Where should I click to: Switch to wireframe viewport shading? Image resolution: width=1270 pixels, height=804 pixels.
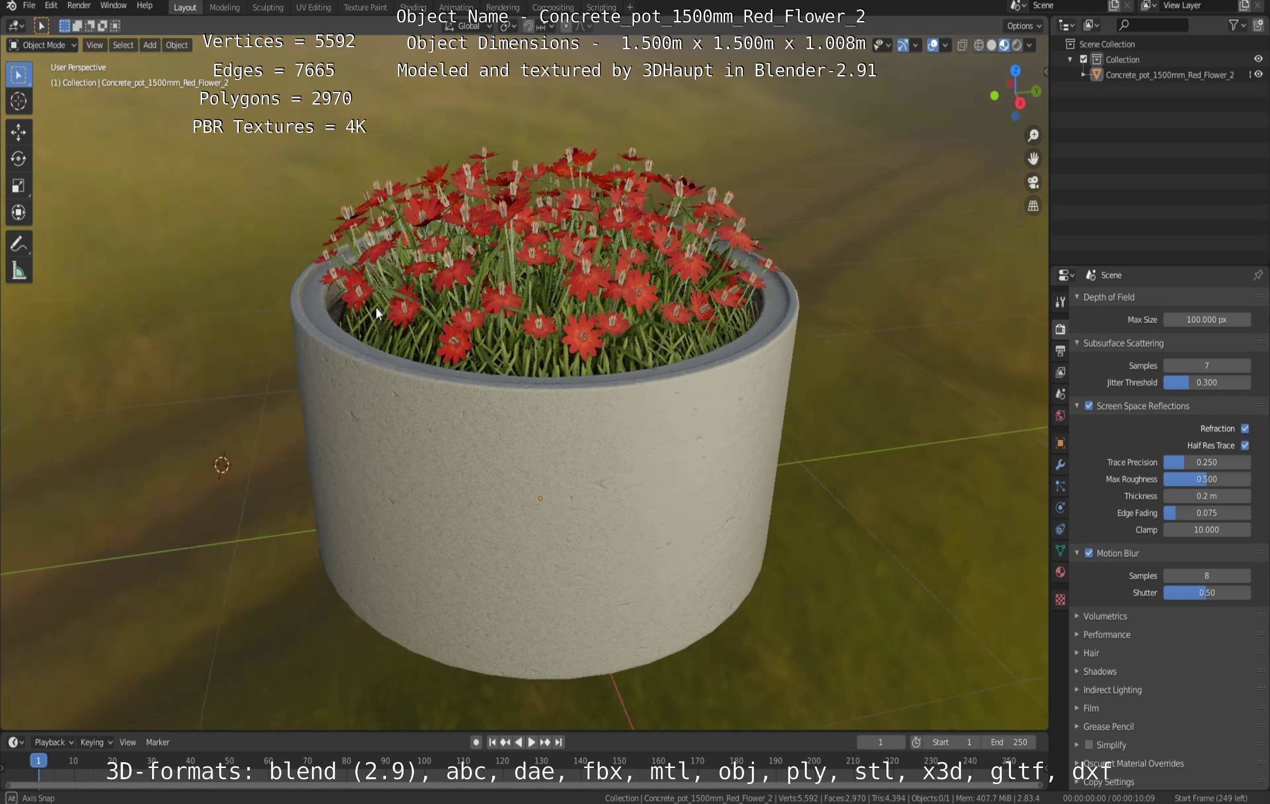979,45
